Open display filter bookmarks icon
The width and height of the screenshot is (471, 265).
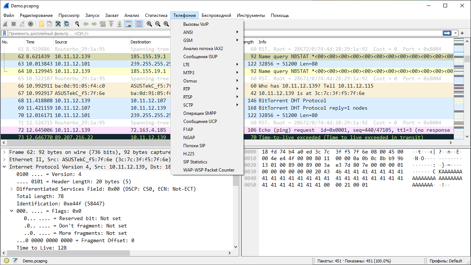(4, 33)
